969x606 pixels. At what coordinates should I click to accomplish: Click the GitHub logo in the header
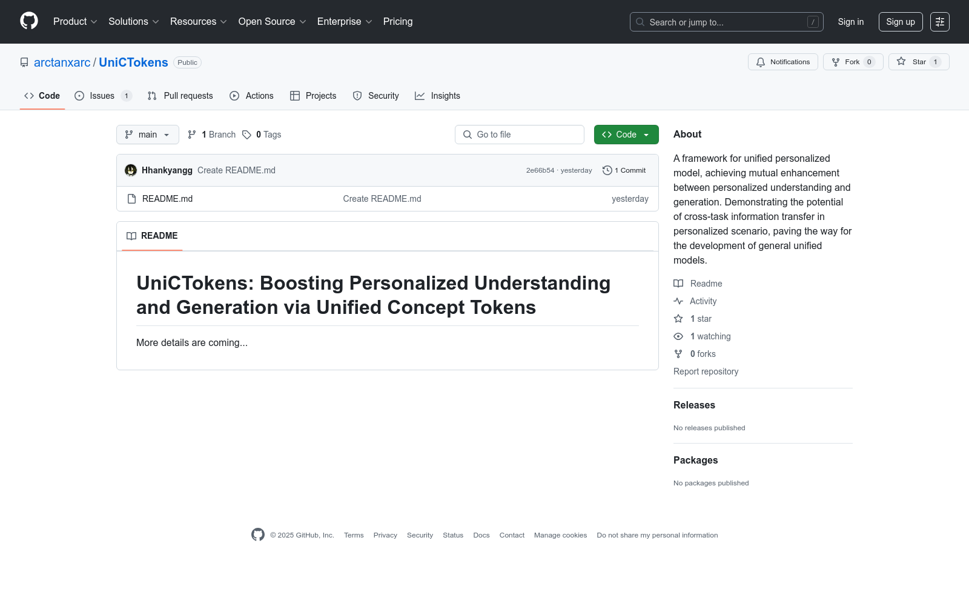pos(29,21)
